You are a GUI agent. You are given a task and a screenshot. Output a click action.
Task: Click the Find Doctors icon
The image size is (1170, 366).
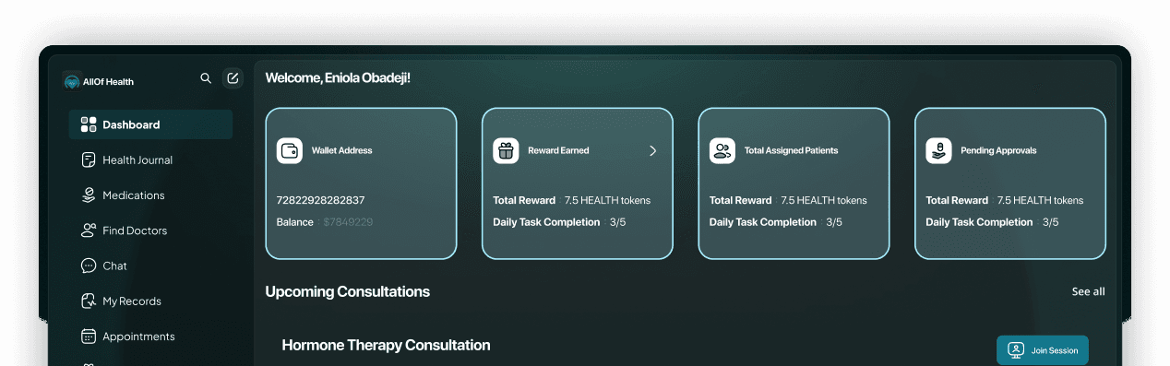tap(89, 230)
